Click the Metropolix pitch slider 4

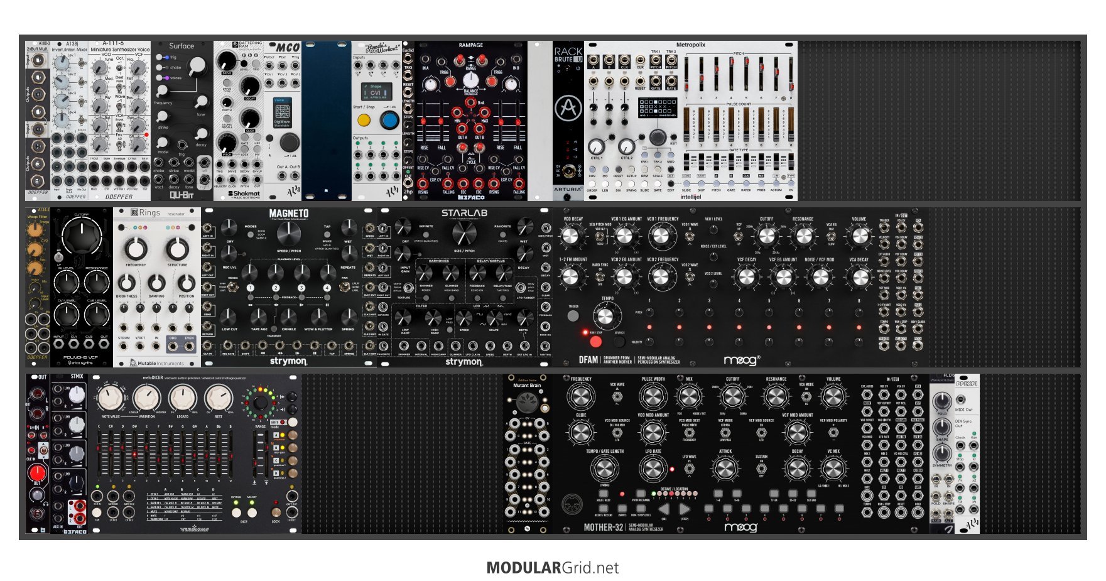tap(731, 74)
